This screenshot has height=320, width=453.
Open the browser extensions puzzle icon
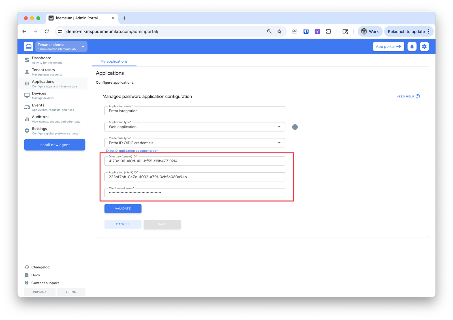328,31
